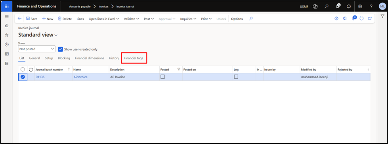Expand the Validate menu
The image size is (388, 144).
[x=132, y=19]
